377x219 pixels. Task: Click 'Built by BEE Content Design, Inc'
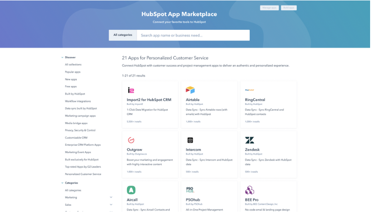click(x=261, y=204)
